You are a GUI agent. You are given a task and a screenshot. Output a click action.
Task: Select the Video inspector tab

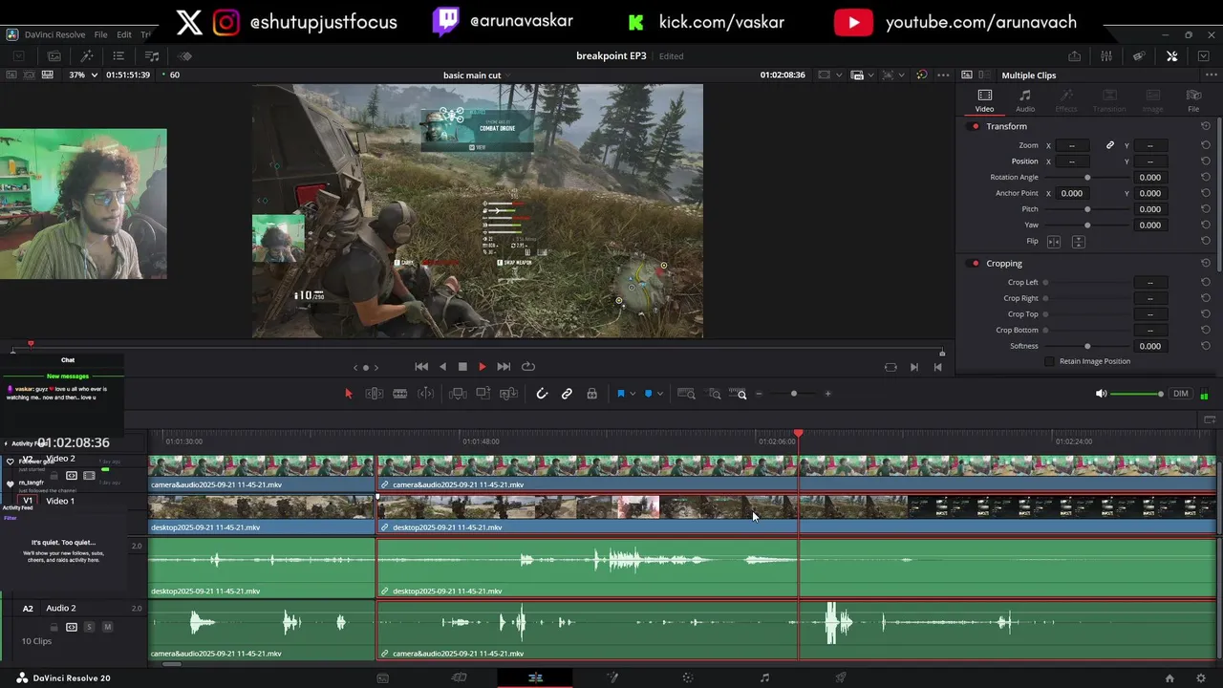click(984, 100)
